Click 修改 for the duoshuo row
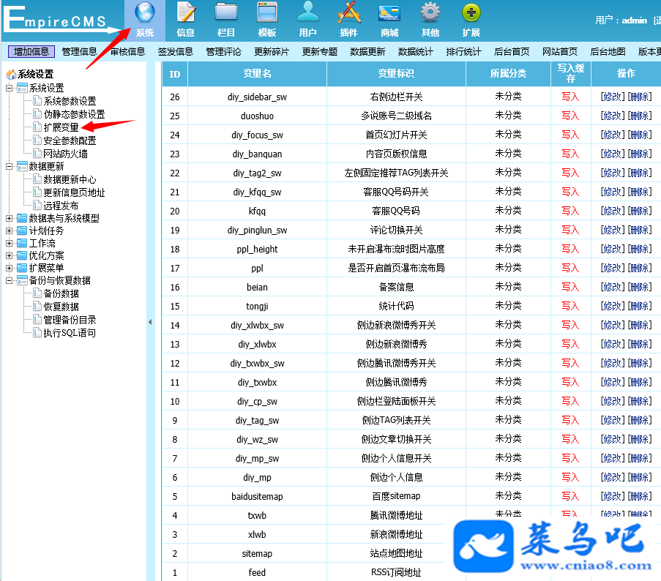The image size is (661, 581). click(x=613, y=116)
